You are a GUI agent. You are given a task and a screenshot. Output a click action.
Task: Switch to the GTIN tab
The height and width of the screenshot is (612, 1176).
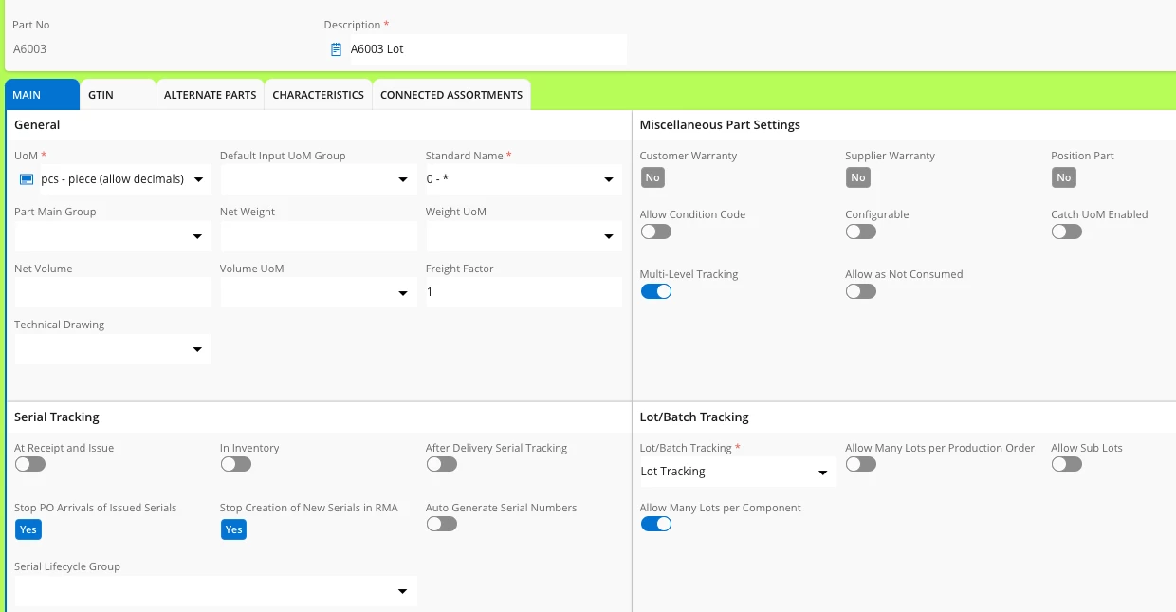point(101,95)
